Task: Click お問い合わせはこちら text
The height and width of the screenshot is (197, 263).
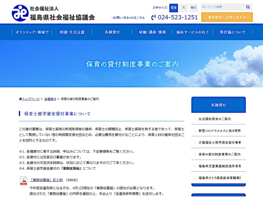Action: coord(129,18)
